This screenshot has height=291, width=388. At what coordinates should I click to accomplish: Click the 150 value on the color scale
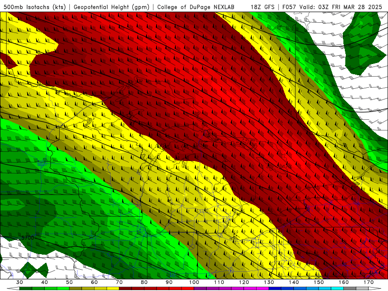point(319,282)
